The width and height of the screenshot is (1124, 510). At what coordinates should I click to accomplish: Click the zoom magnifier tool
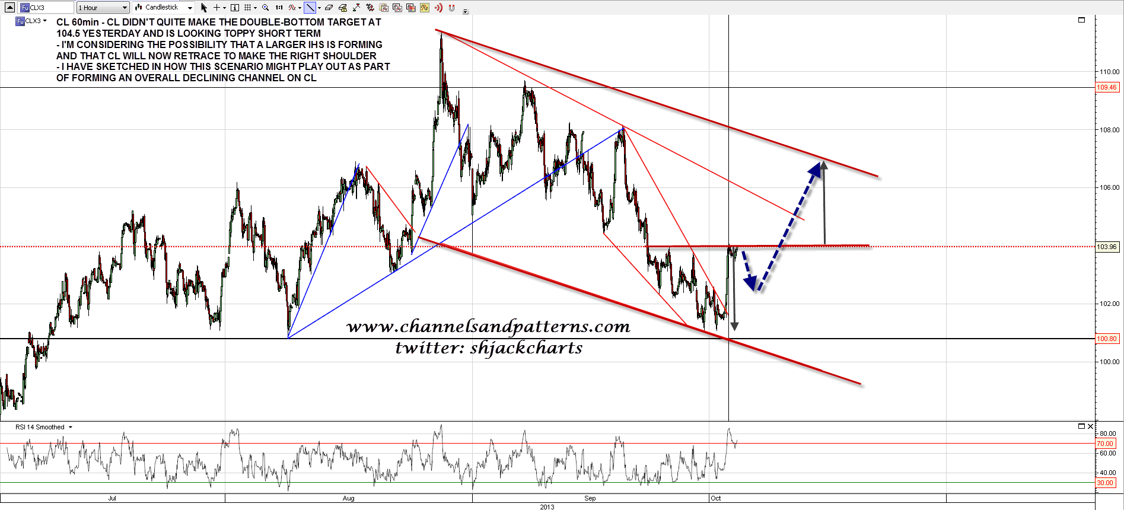pos(265,8)
